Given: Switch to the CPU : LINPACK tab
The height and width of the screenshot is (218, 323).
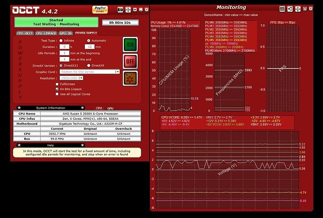Looking at the screenshot, I should 46,33.
